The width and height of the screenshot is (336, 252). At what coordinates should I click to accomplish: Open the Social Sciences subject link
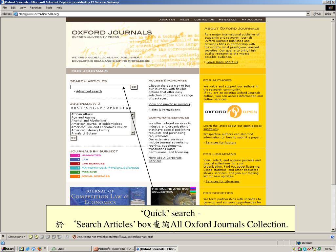(x=95, y=176)
